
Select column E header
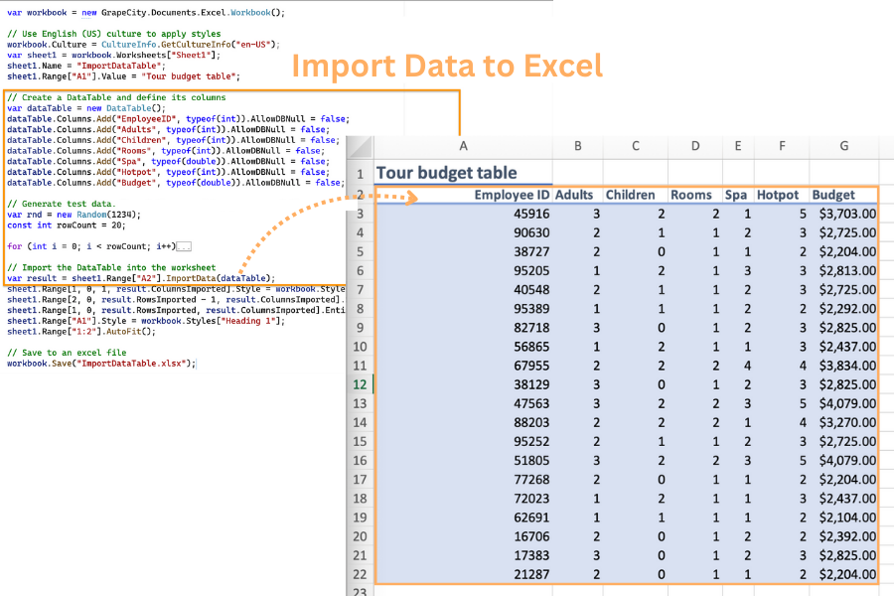[738, 147]
